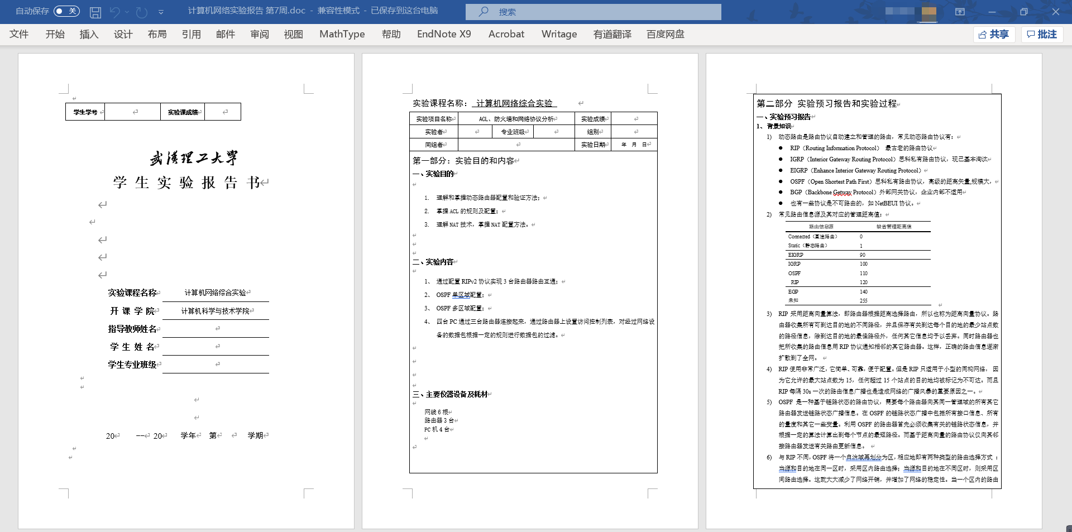The image size is (1072, 532).
Task: Open the Acrobat ribbon tab
Action: pyautogui.click(x=506, y=35)
